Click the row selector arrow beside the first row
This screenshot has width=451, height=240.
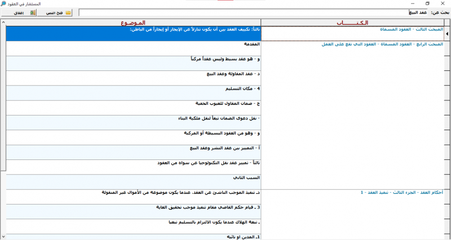(447, 34)
